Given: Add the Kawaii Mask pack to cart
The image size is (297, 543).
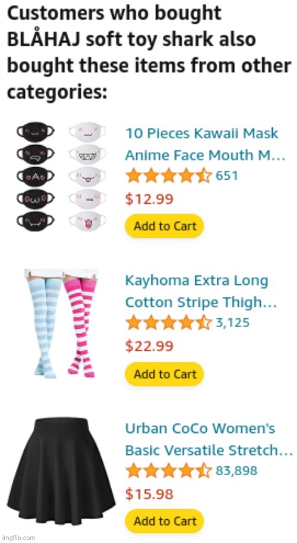Looking at the screenshot, I should (165, 226).
